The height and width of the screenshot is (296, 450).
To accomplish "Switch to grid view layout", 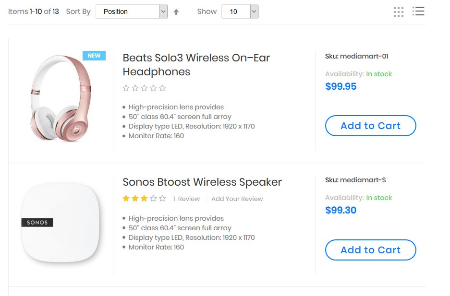I will pos(398,12).
